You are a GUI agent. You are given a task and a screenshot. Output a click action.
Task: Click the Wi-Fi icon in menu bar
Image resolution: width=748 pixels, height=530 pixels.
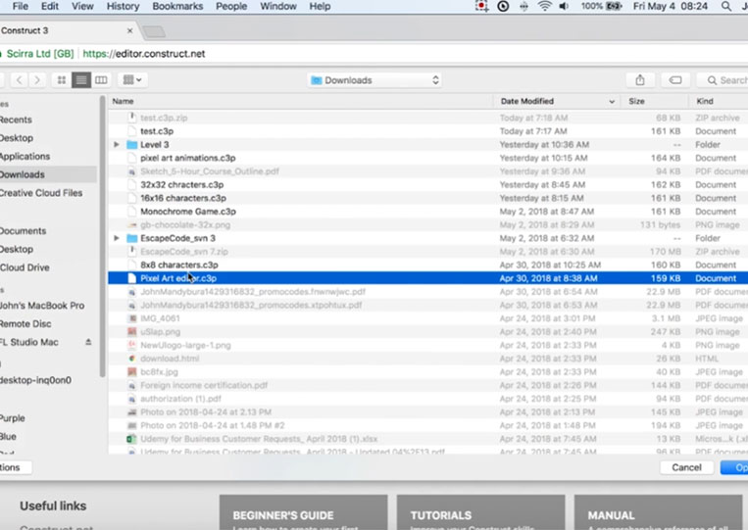coord(544,6)
